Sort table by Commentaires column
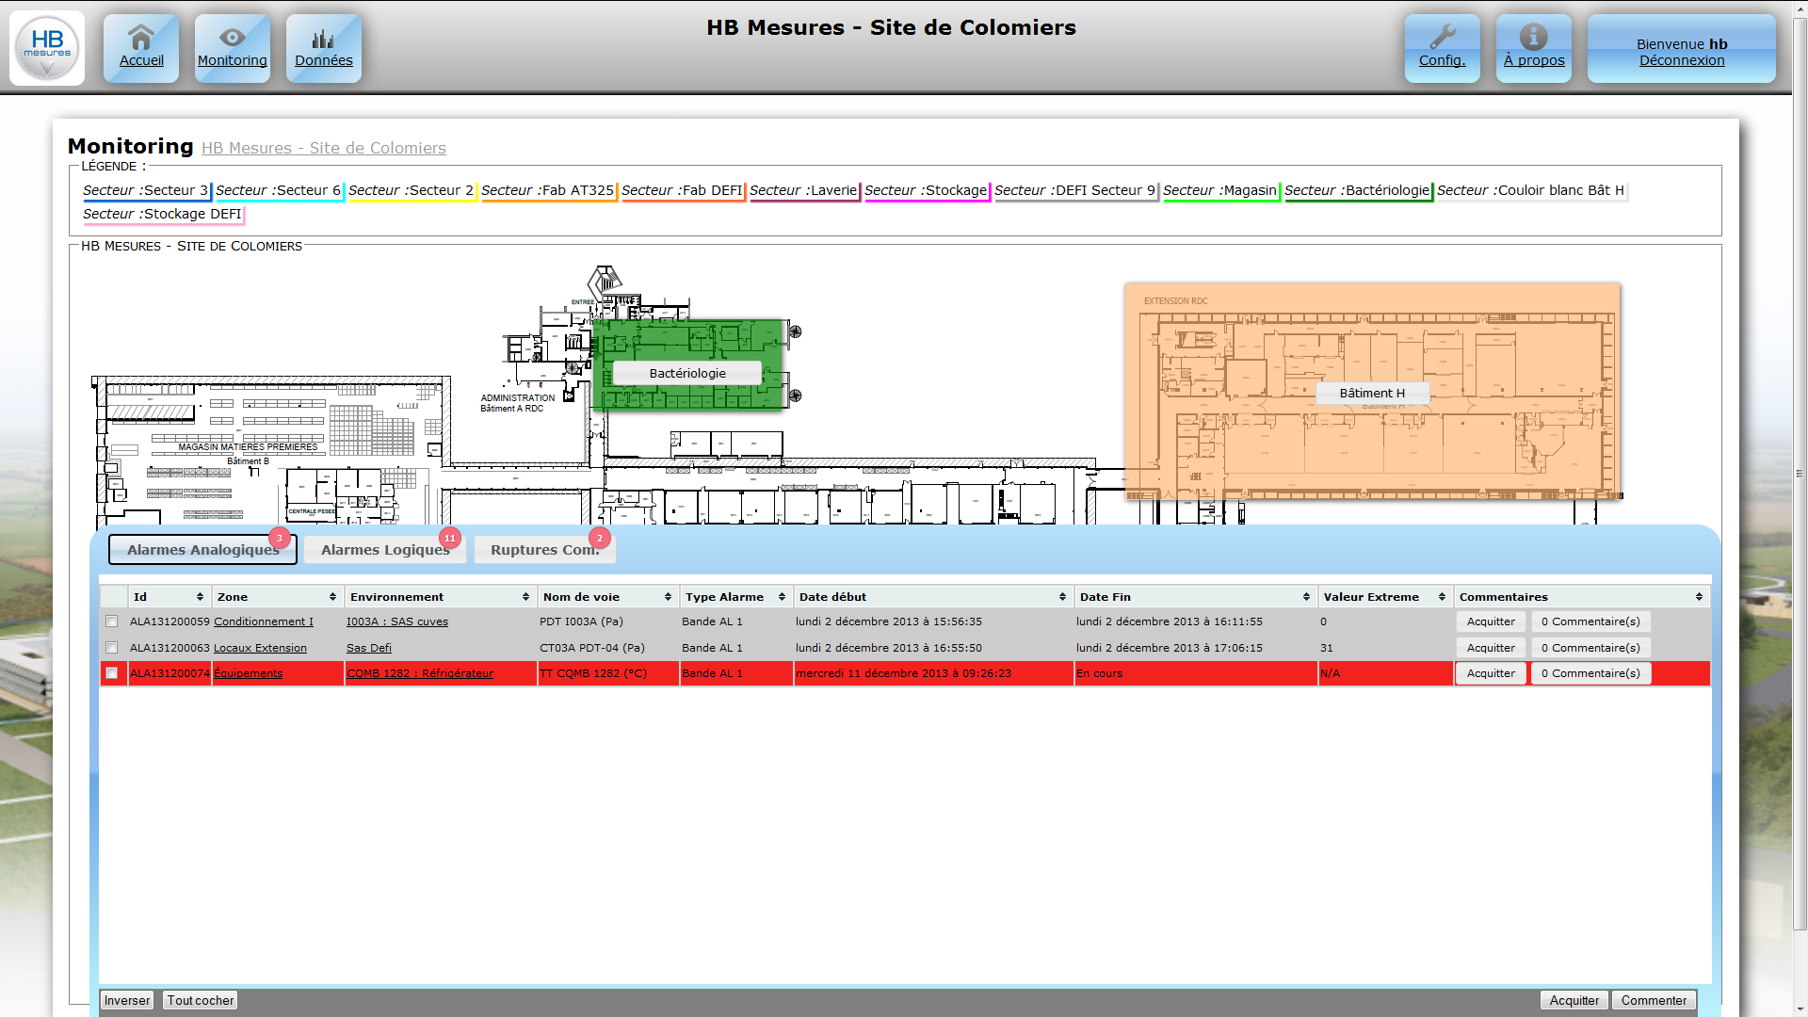Screen dimensions: 1808x1017 (x=1581, y=597)
